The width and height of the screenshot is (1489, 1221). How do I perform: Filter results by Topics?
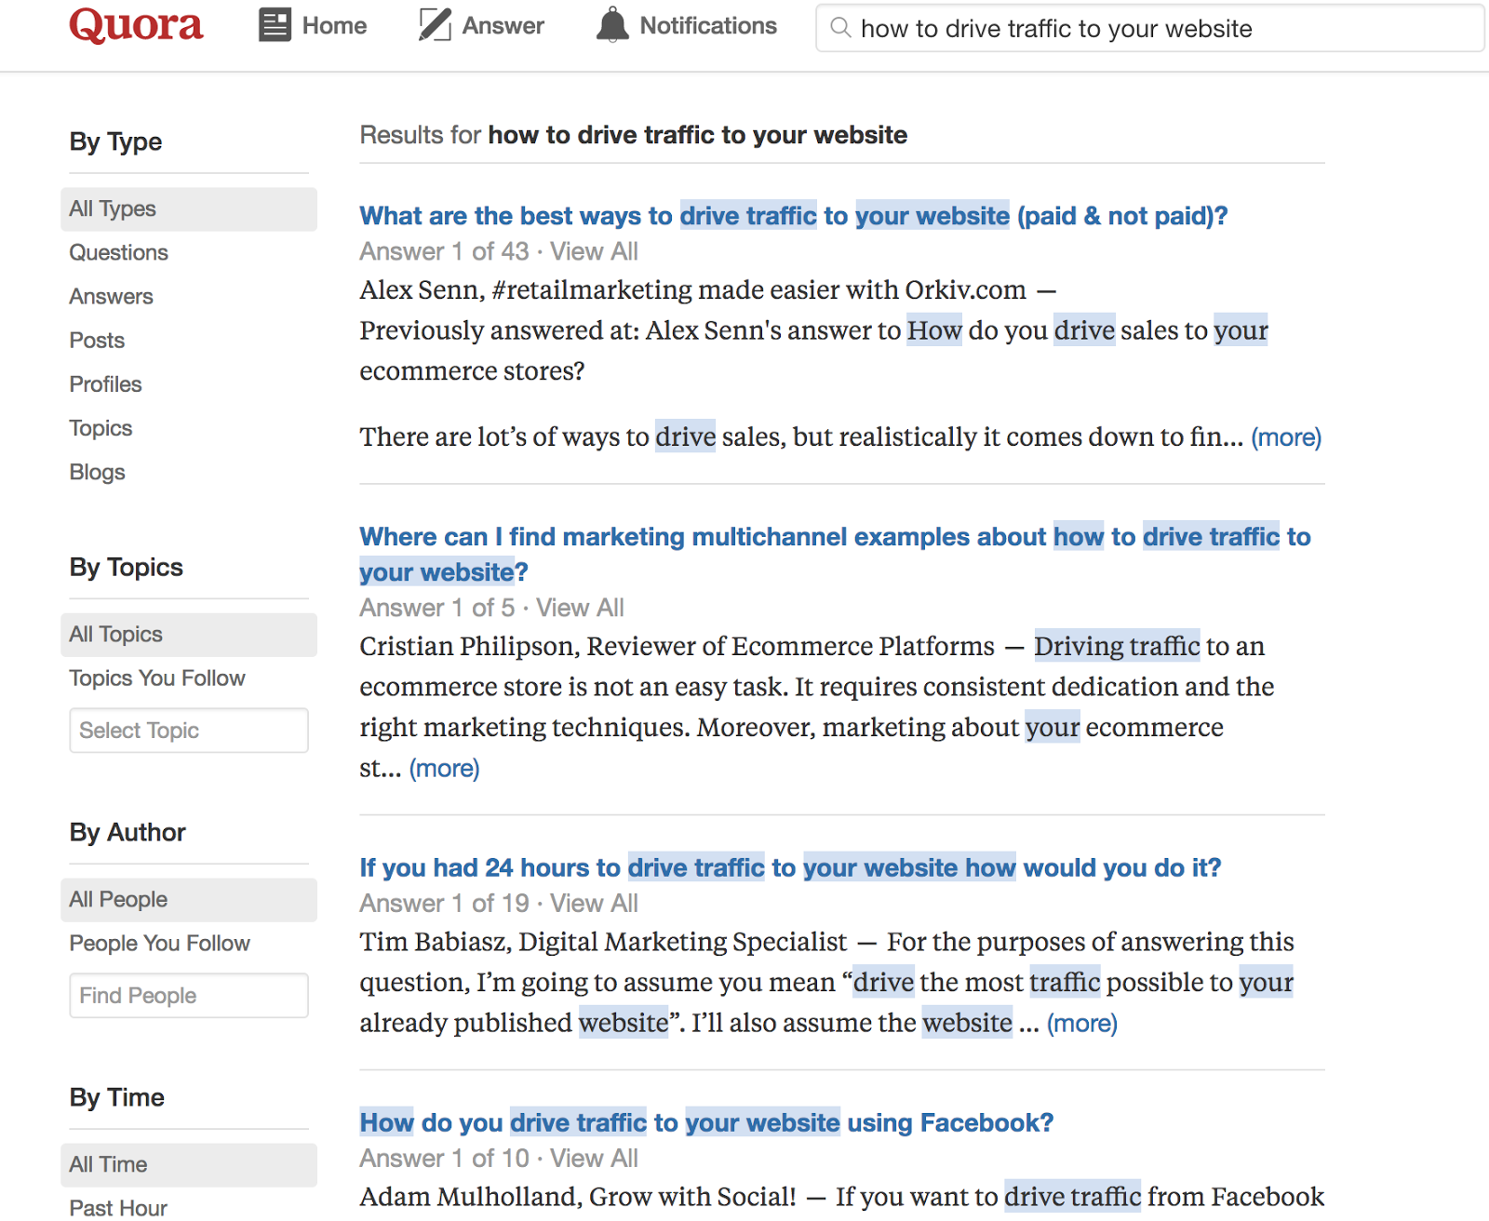pos(101,428)
